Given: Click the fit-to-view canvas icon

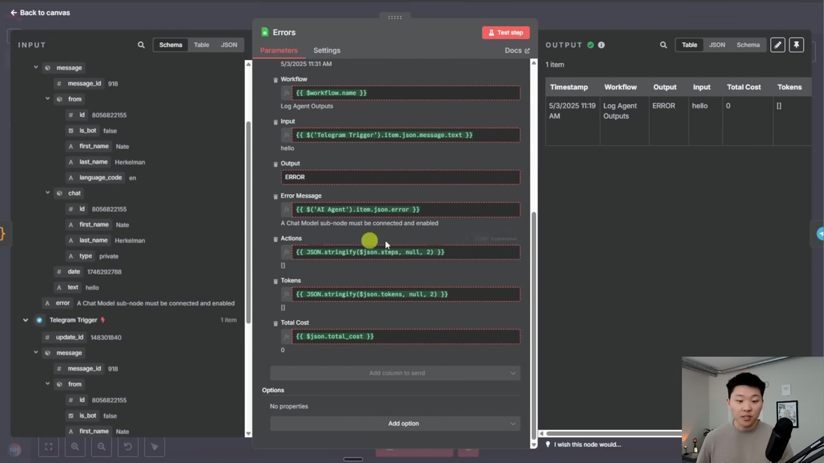Looking at the screenshot, I should pos(48,446).
